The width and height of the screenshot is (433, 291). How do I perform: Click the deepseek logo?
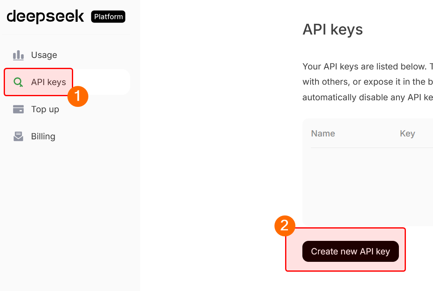point(46,16)
